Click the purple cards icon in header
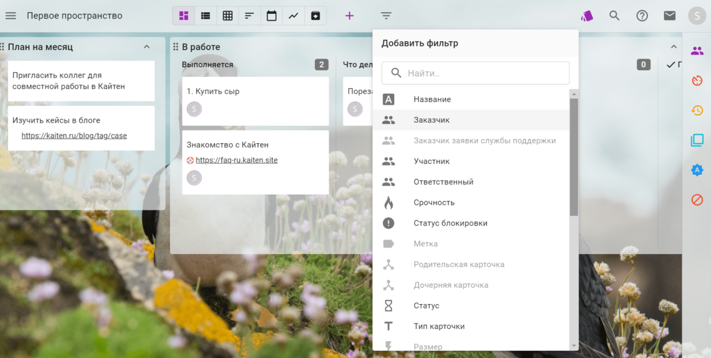 click(586, 16)
